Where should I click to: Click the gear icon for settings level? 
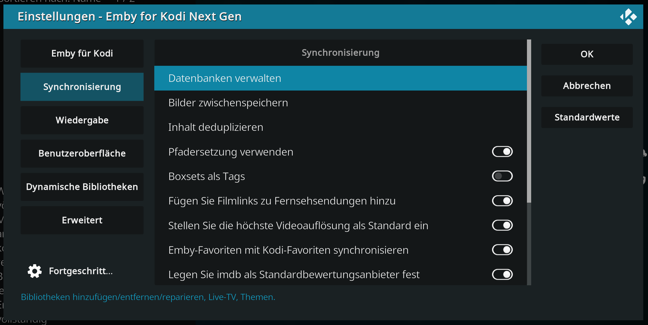(x=35, y=271)
